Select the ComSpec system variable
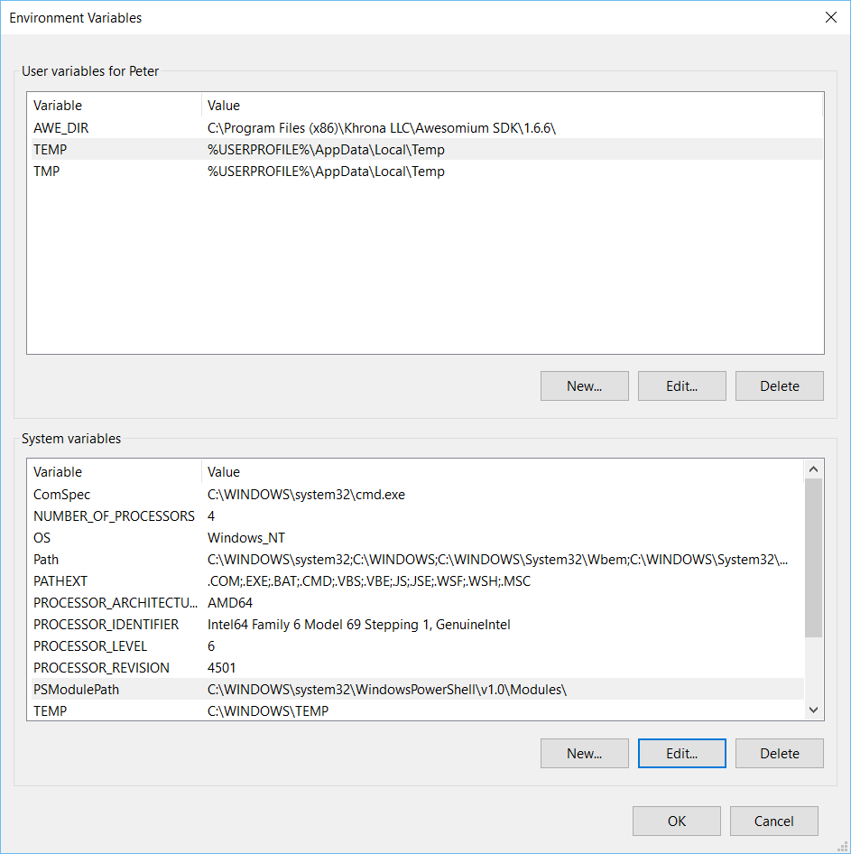Image resolution: width=851 pixels, height=854 pixels. [x=62, y=495]
